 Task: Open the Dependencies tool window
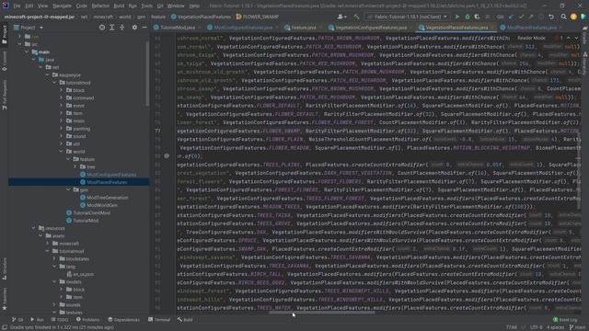pyautogui.click(x=124, y=320)
